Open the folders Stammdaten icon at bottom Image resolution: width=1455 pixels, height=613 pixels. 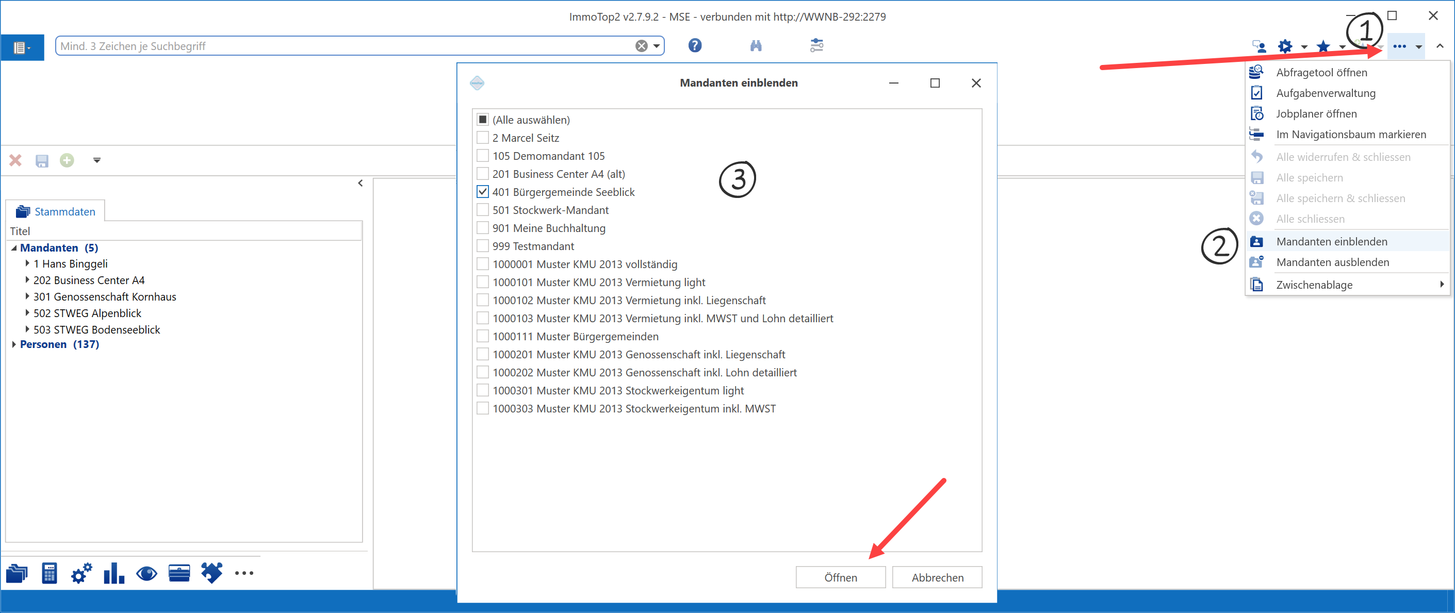point(17,573)
